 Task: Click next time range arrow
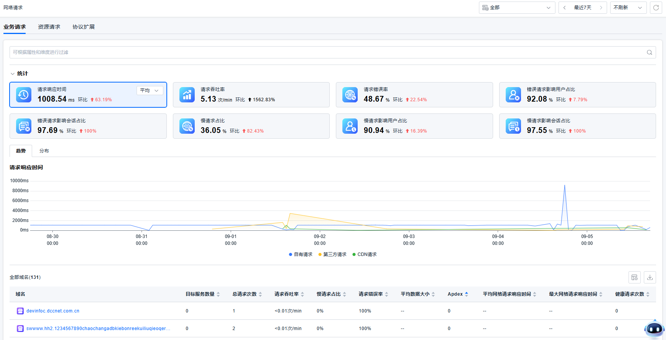click(601, 8)
